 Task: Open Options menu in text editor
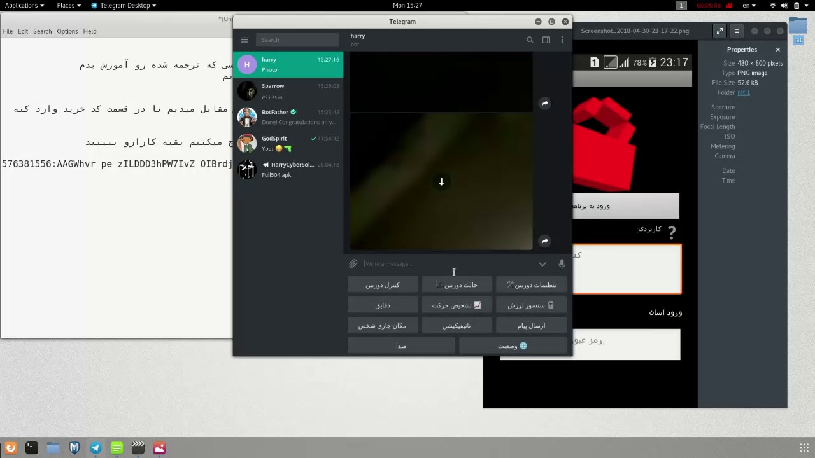coord(67,31)
